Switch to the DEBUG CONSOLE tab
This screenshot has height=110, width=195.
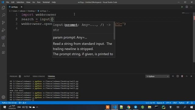(x=39, y=76)
